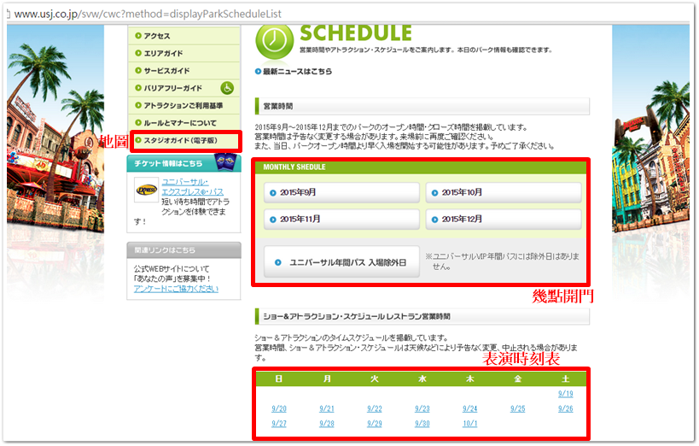The width and height of the screenshot is (699, 446).
Task: Open the エリアガイド sidebar item
Action: coord(183,53)
